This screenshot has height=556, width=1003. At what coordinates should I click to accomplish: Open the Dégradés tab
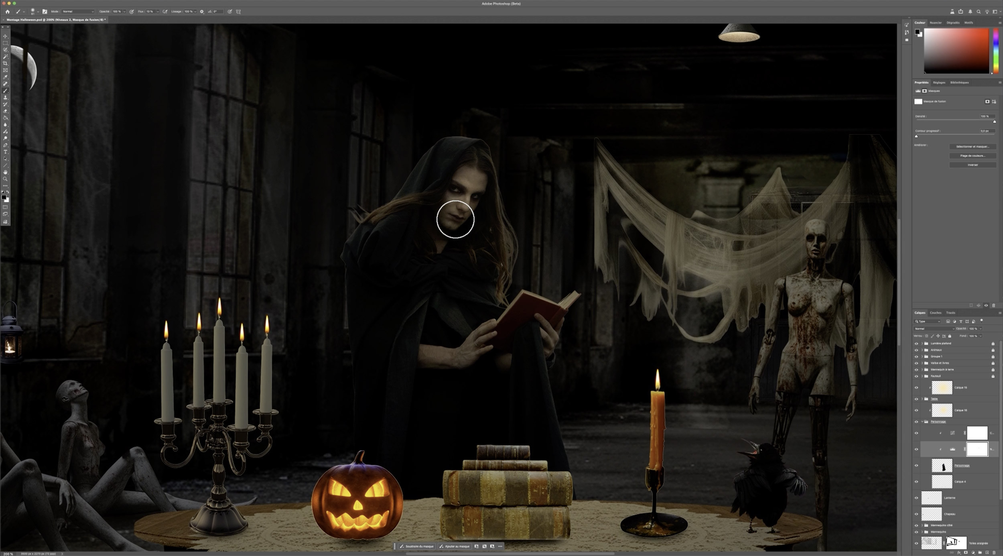pos(953,23)
